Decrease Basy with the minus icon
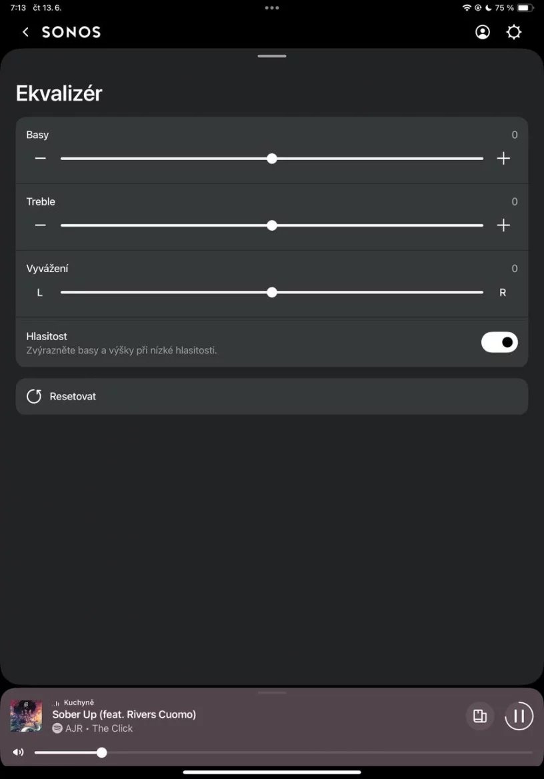Screen dimensions: 544x779 click(x=41, y=159)
